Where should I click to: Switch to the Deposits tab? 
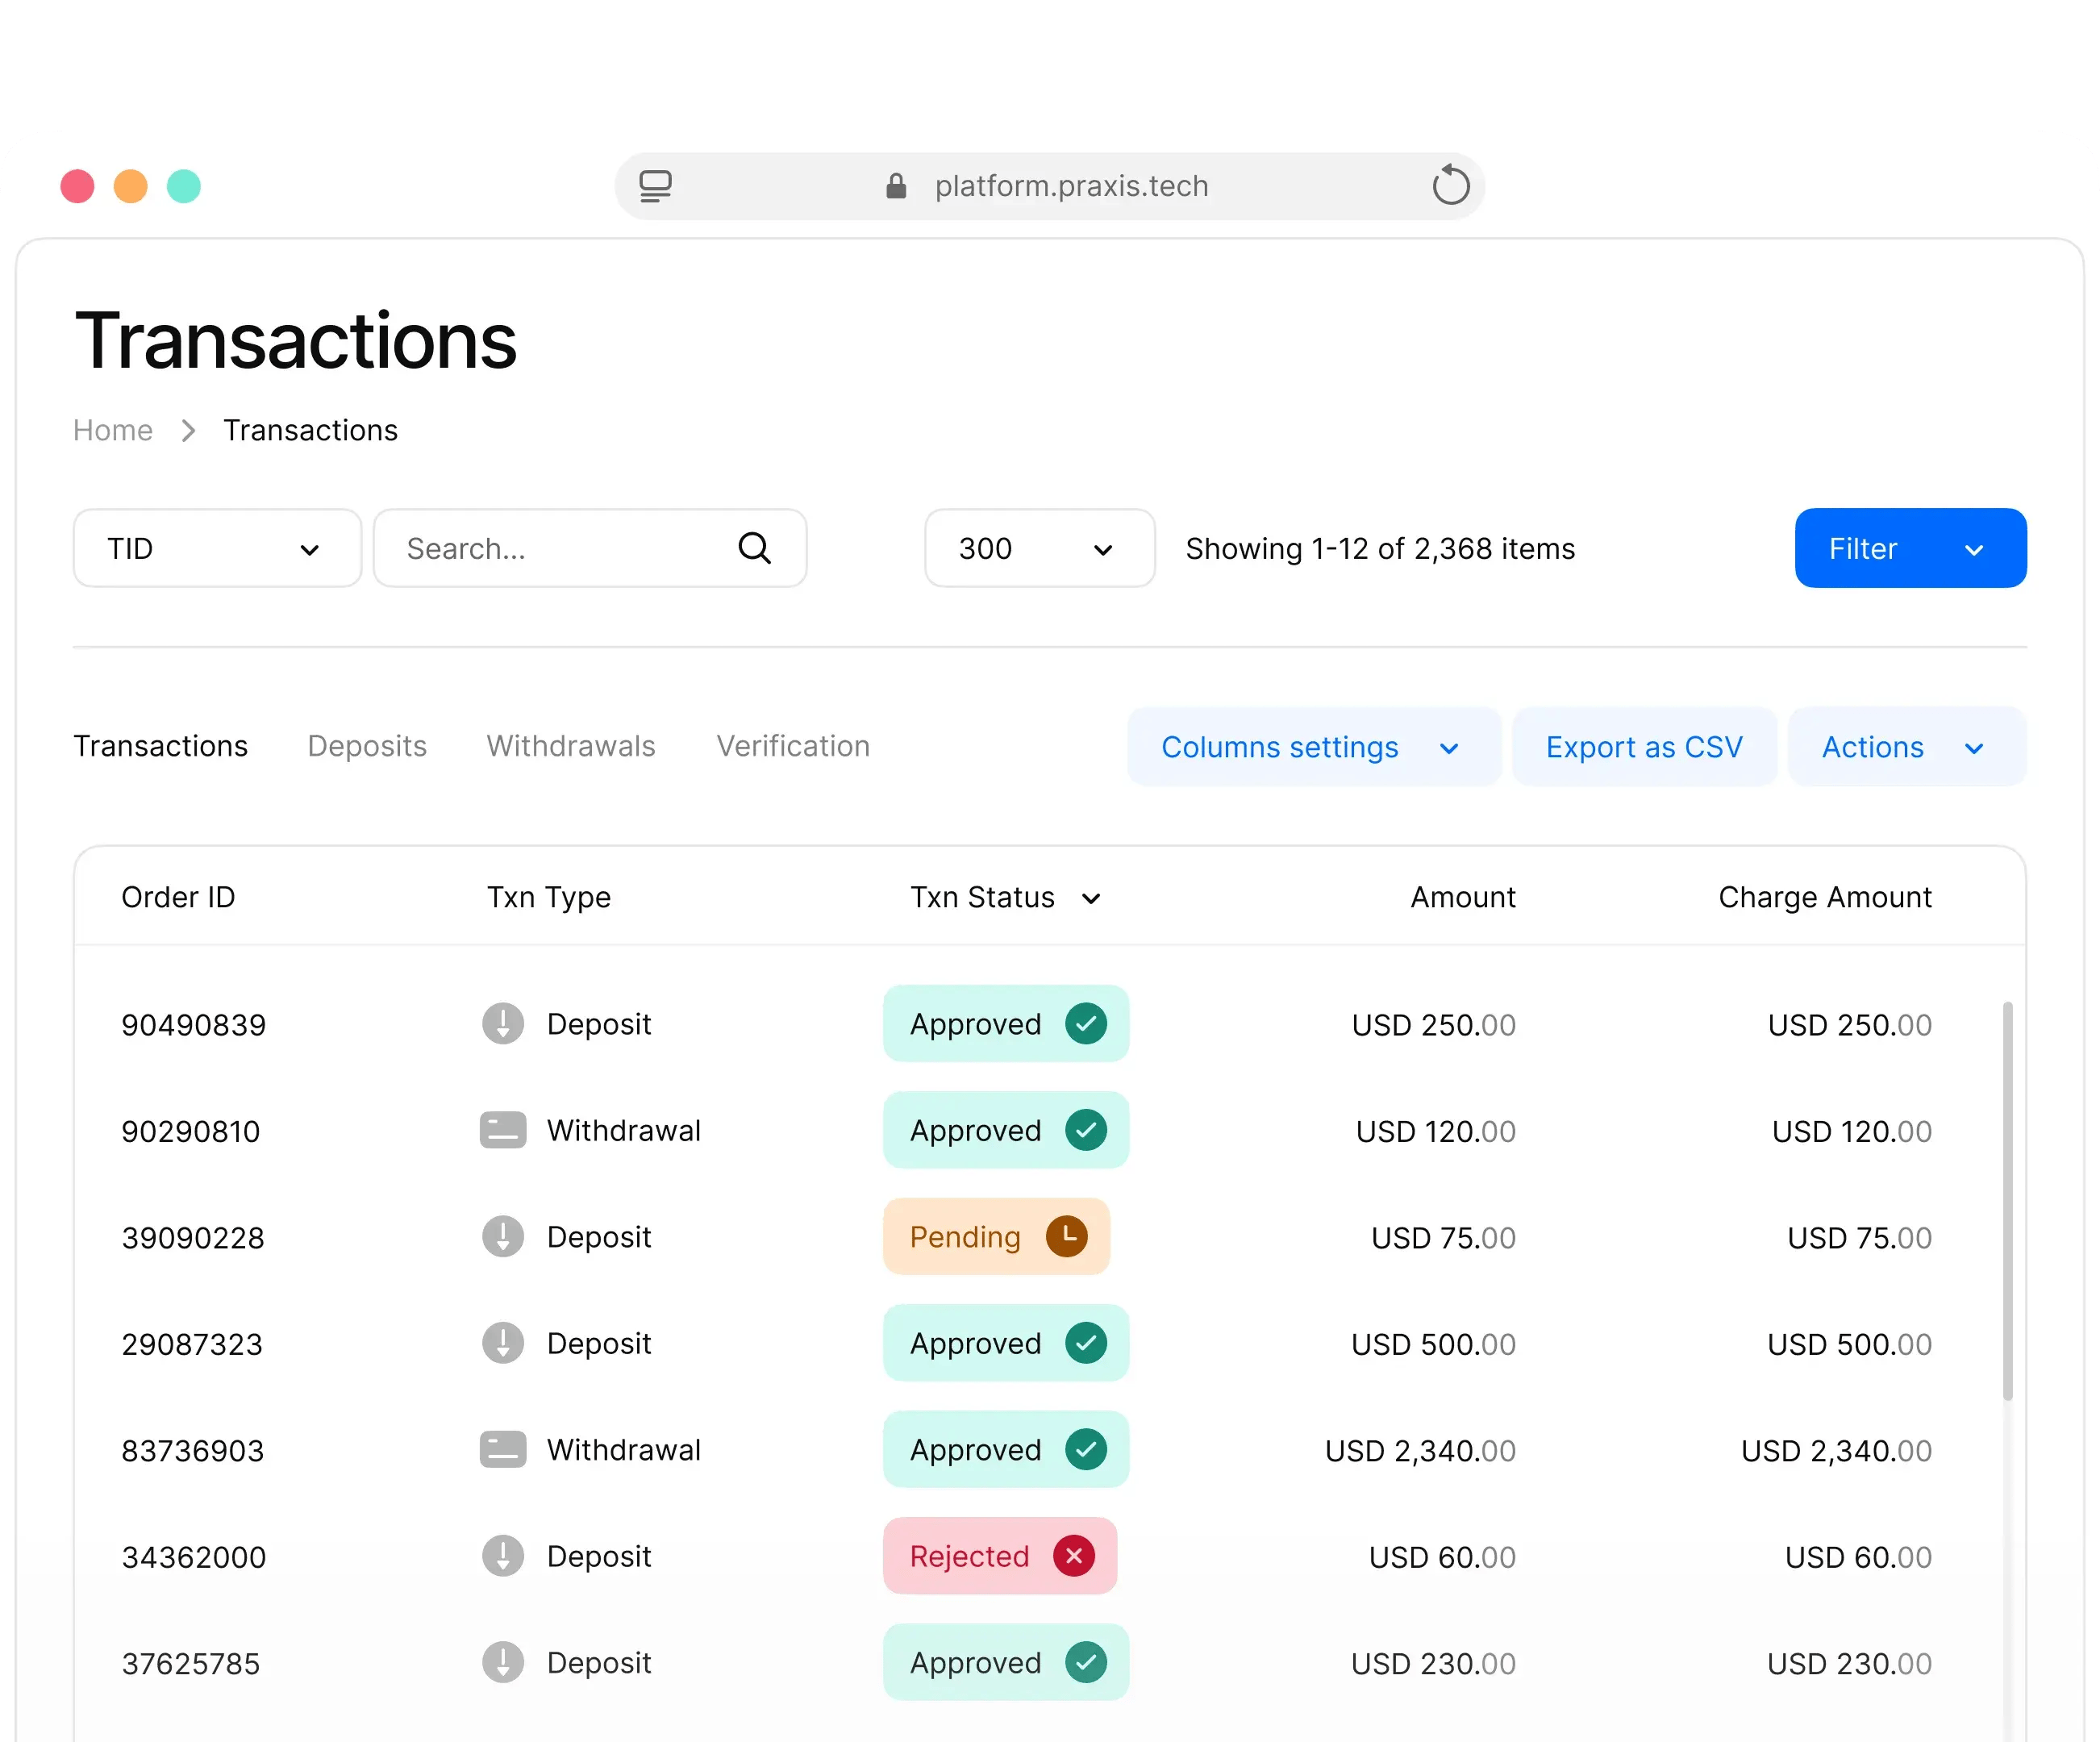coord(367,746)
